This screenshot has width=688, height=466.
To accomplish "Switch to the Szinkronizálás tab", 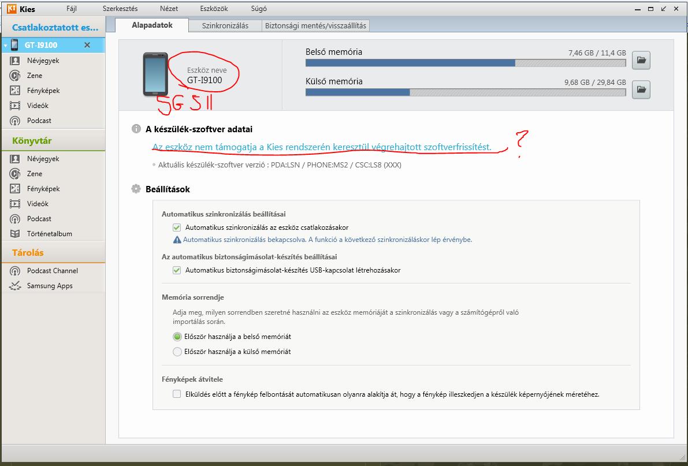I will coord(225,26).
